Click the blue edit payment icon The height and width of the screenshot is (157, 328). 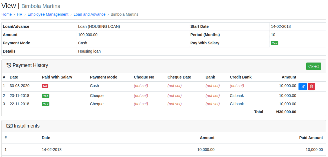302,86
